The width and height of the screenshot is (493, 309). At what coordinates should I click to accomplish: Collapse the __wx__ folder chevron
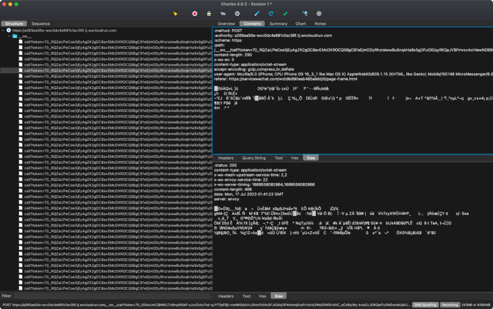(x=9, y=36)
